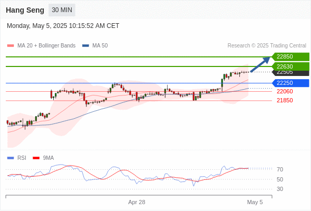Viewport: 311px width, 211px height.
Task: Select the MA 50 legend label
Action: point(100,46)
